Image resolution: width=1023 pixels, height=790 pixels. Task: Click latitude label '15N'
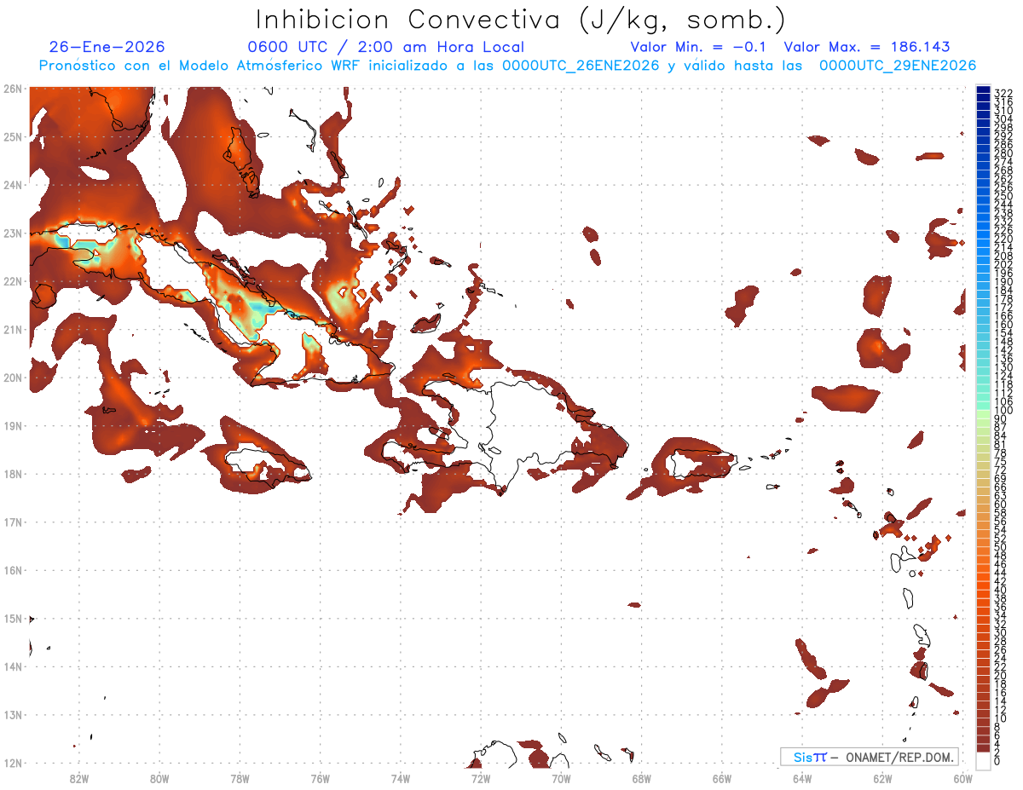13,618
